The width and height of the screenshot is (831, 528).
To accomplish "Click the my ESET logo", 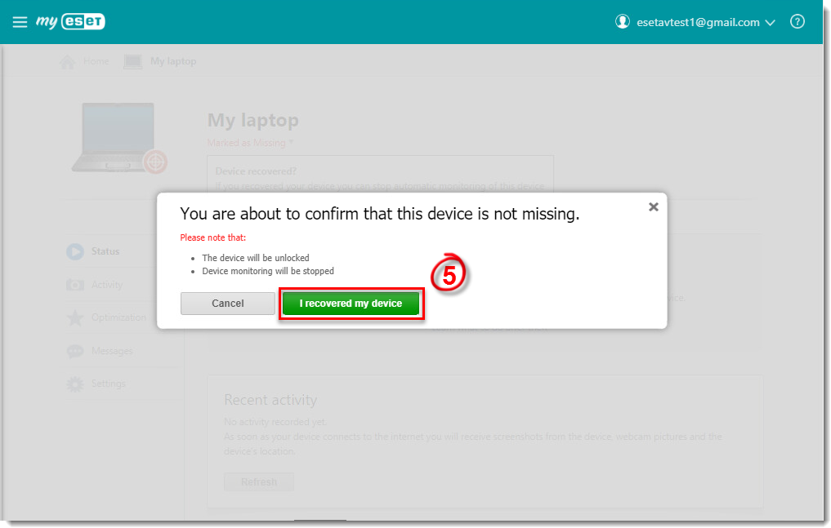I will (x=70, y=21).
